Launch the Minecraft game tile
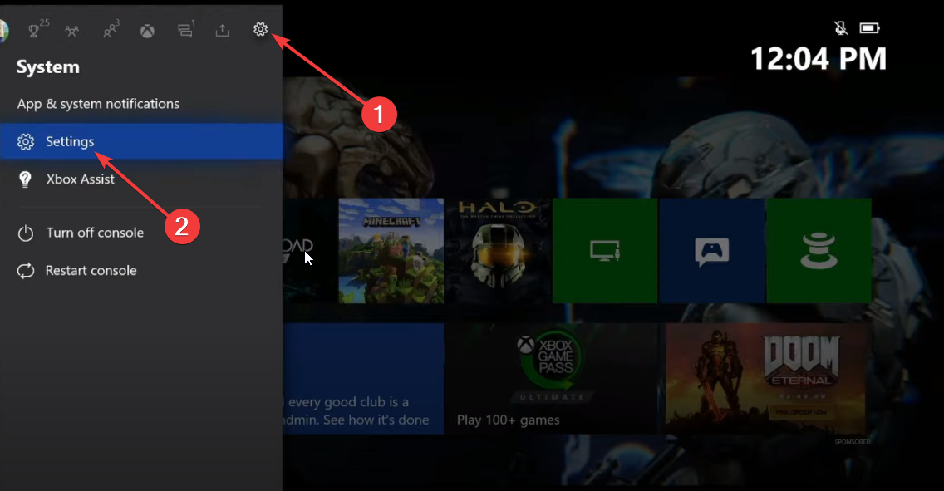The width and height of the screenshot is (944, 491). click(x=391, y=251)
